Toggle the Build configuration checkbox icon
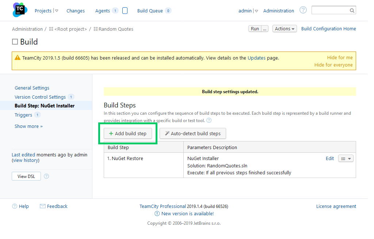This screenshot has height=239, width=374. 15,42
